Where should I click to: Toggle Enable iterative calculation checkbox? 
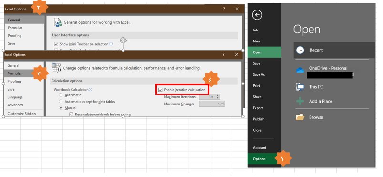click(160, 90)
